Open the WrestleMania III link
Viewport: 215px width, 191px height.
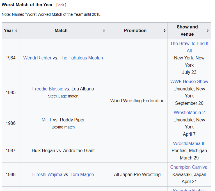coord(189,143)
